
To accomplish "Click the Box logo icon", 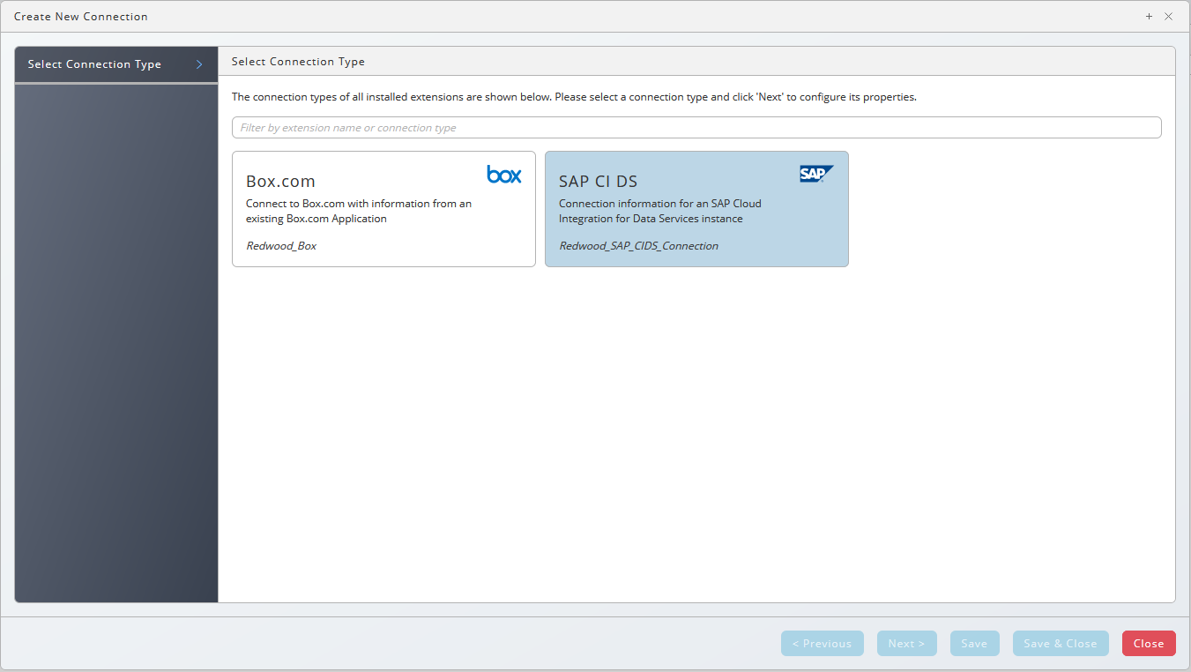I will [504, 174].
